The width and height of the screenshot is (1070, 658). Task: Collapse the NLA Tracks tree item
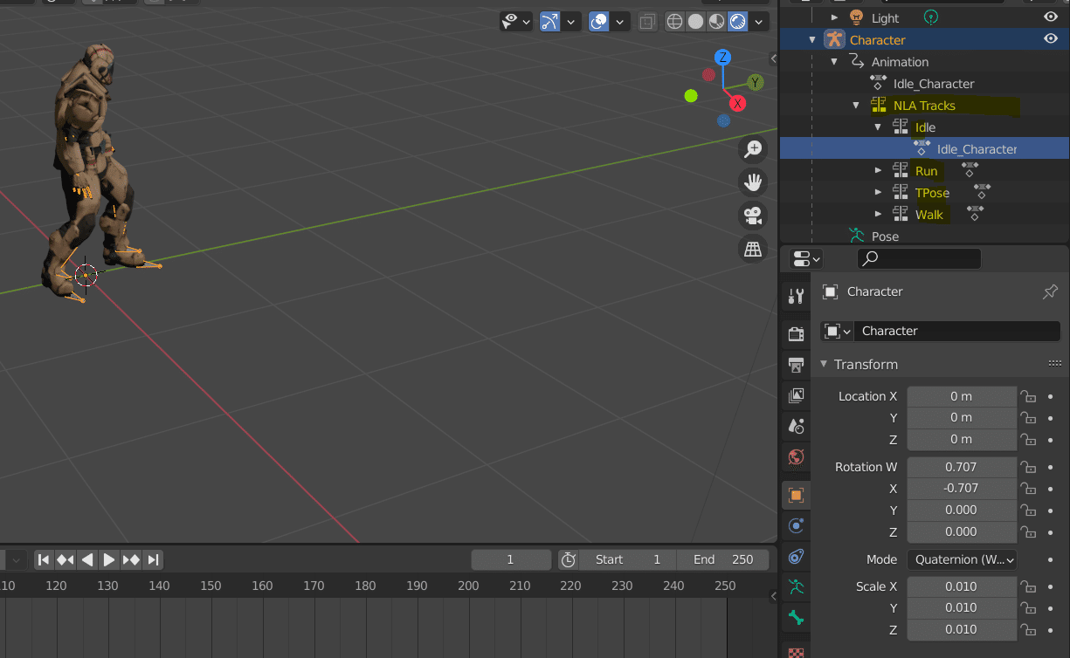(856, 106)
